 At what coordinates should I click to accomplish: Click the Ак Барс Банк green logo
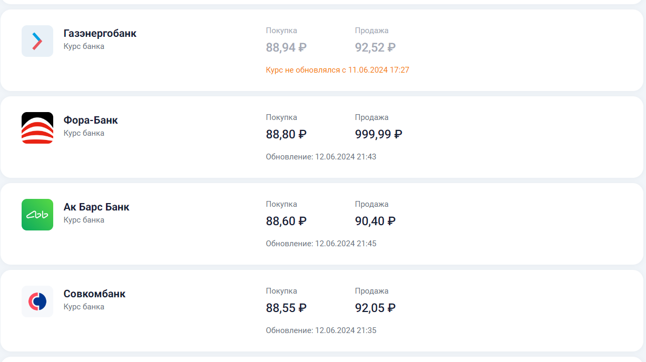[x=37, y=215]
